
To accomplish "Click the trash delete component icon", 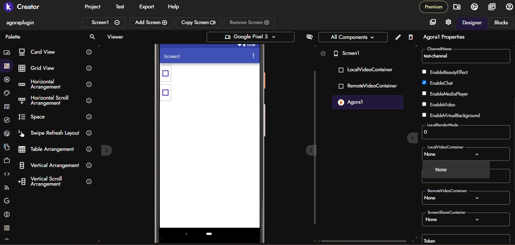I will pyautogui.click(x=411, y=37).
